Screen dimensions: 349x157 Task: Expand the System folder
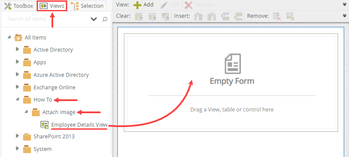[x=17, y=148]
